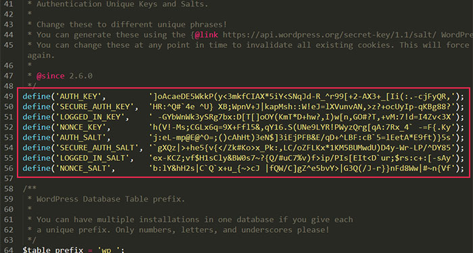
Task: Click line number 59 in the gutter
Action: 9,199
